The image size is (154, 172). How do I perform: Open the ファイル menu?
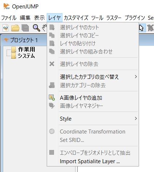(9, 18)
